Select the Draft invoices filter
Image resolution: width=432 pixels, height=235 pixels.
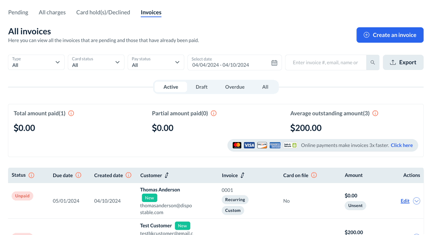point(201,87)
